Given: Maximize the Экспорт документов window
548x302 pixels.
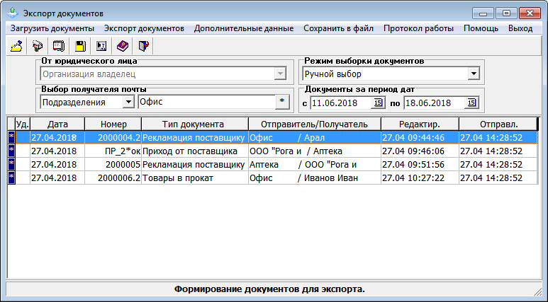Looking at the screenshot, I should click(506, 13).
